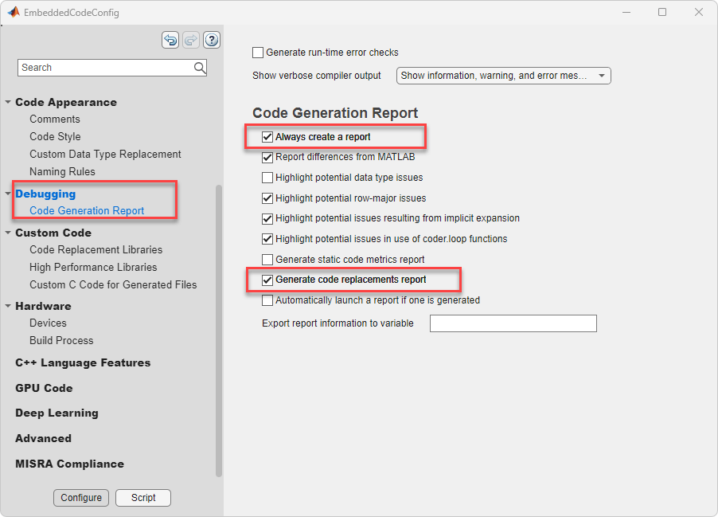Collapse the Custom Code section

[x=8, y=233]
